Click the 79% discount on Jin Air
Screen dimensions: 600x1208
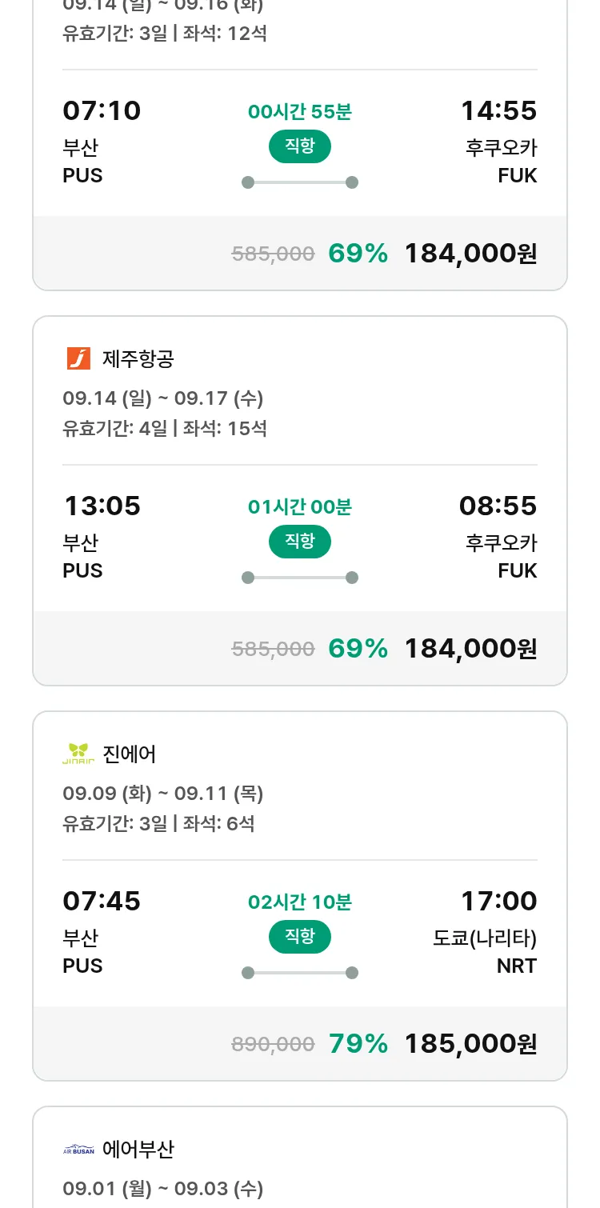coord(358,1043)
